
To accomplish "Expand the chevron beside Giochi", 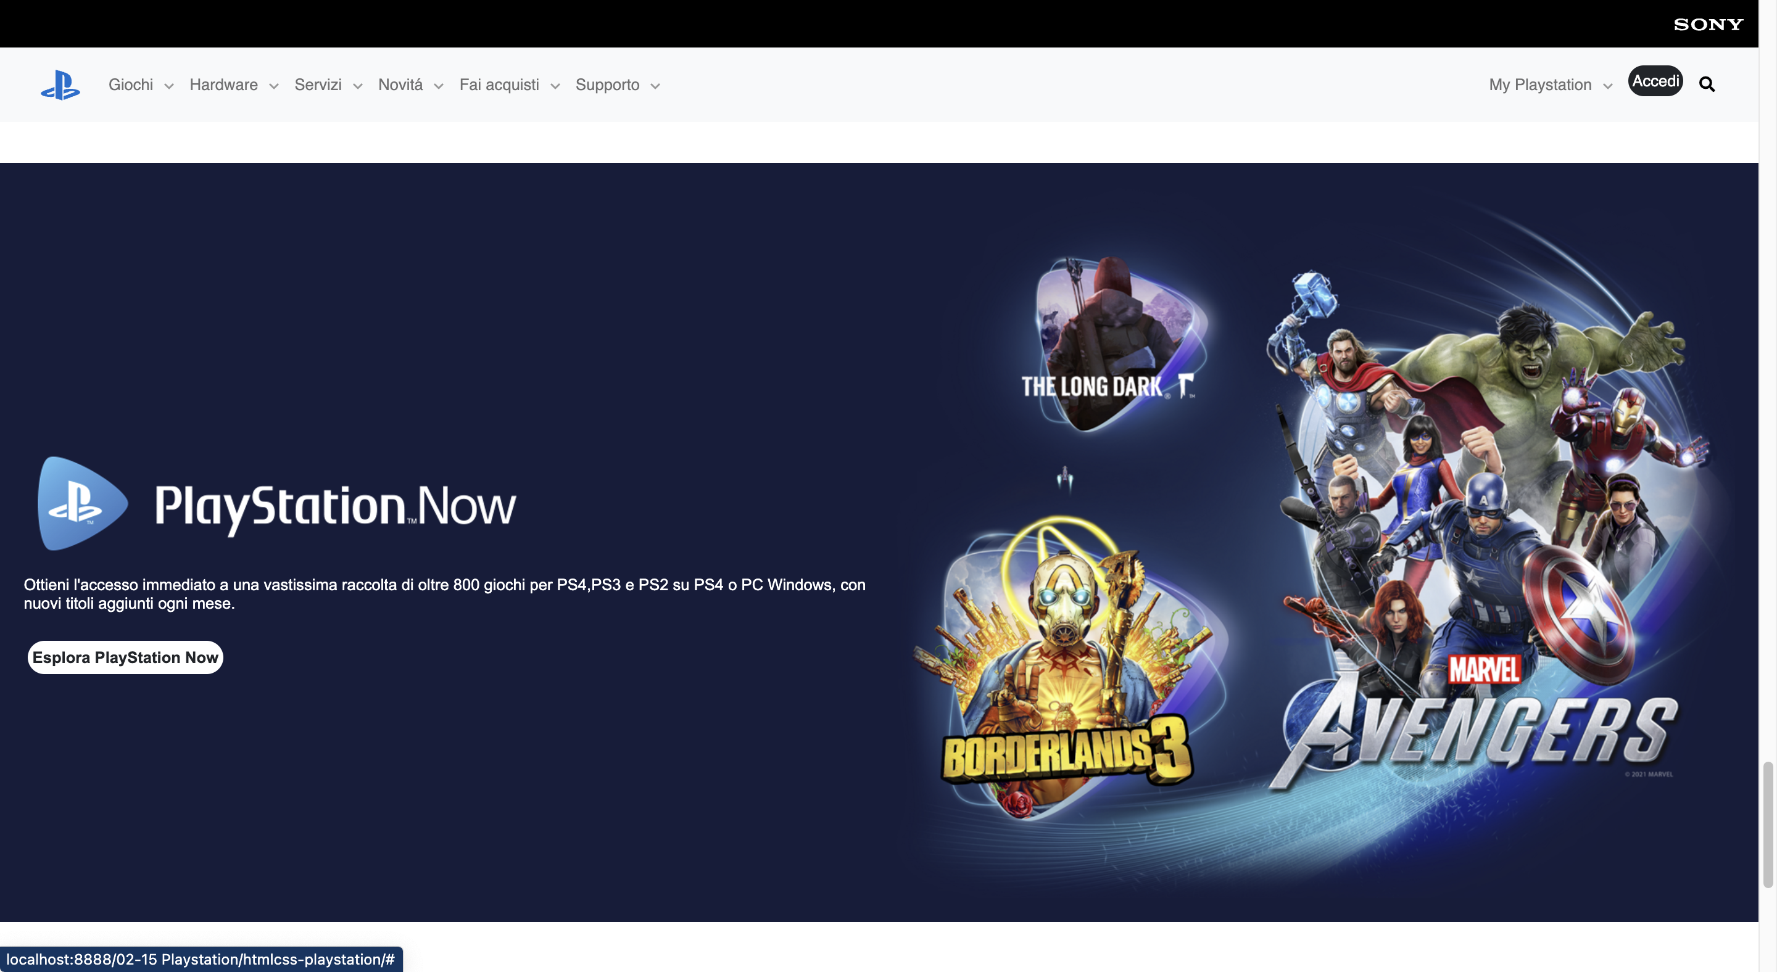I will (168, 86).
